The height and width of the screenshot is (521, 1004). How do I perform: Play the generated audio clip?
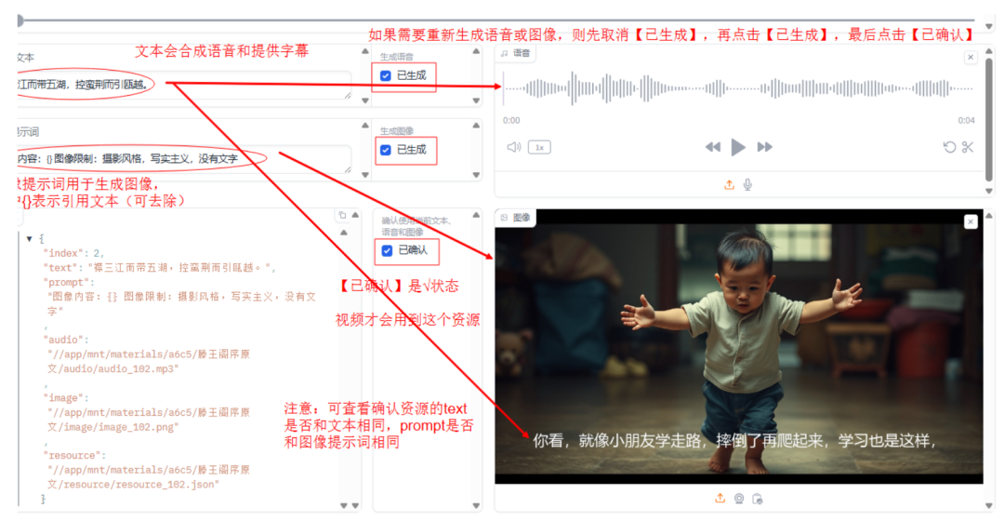738,147
